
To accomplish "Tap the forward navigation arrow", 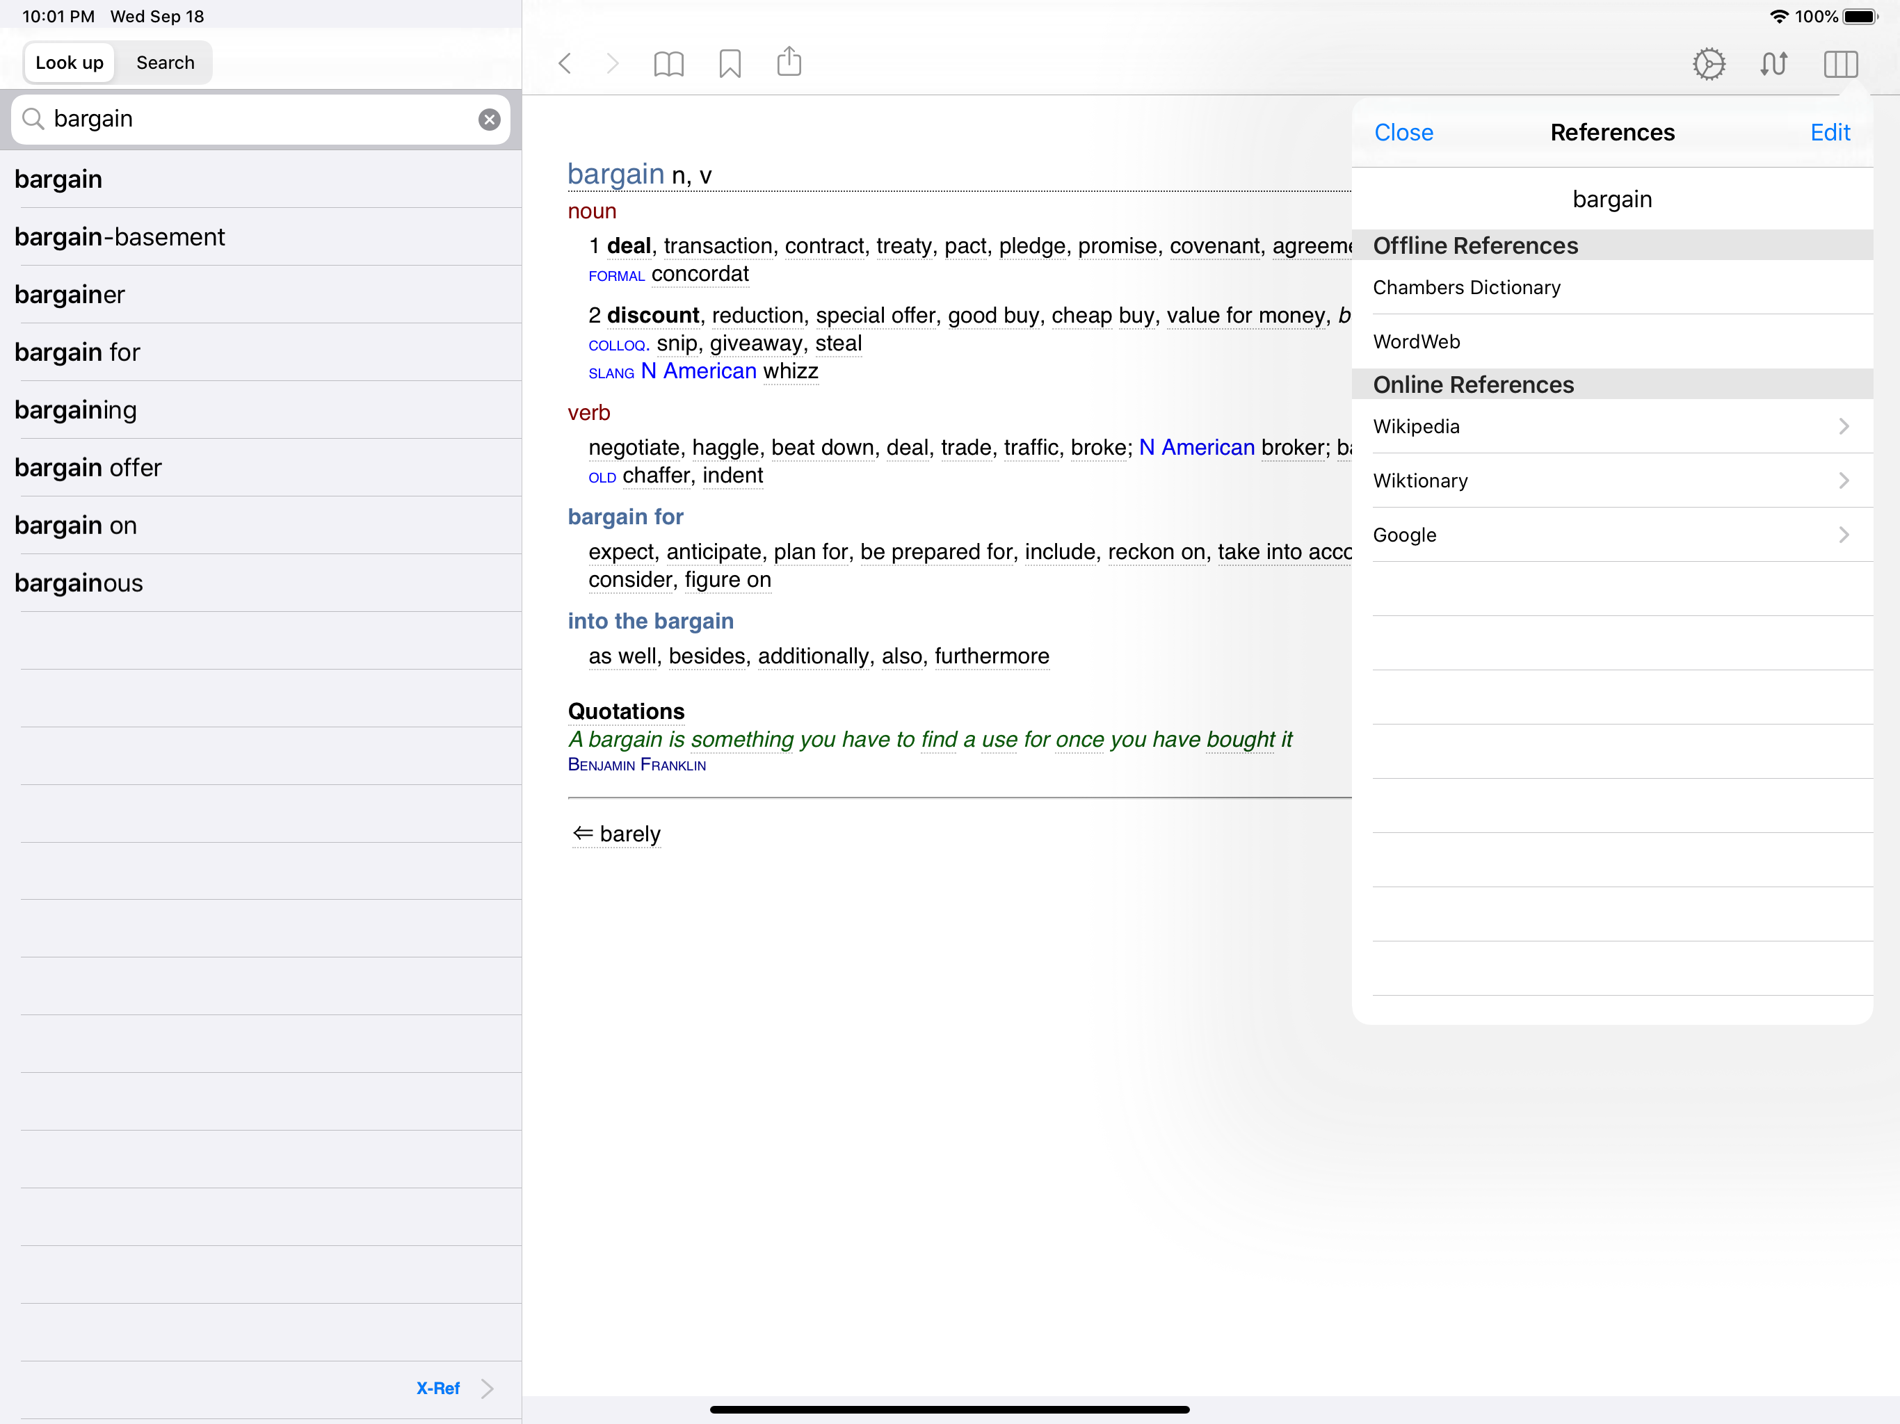I will (x=613, y=63).
